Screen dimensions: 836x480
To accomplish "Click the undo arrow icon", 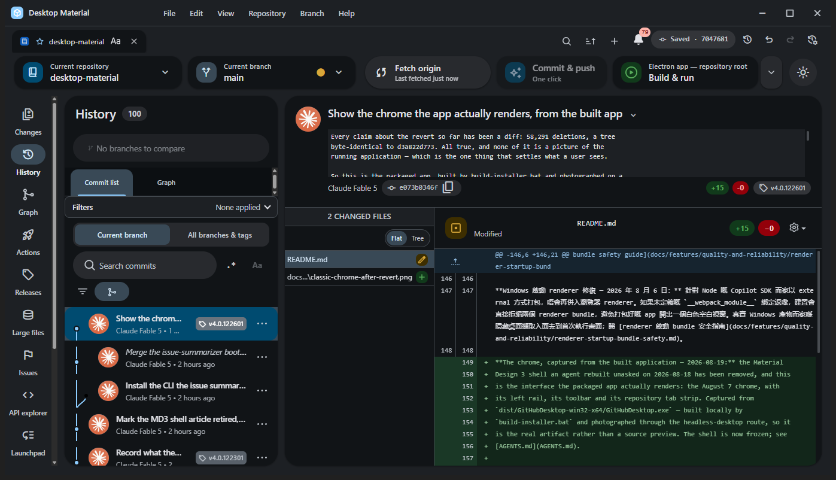I will [769, 40].
